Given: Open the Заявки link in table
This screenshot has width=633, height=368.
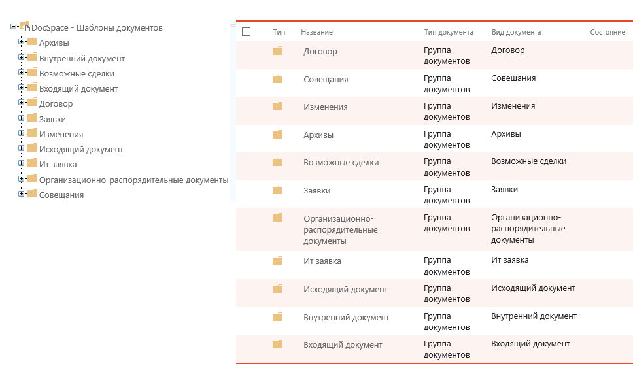Looking at the screenshot, I should coord(317,191).
